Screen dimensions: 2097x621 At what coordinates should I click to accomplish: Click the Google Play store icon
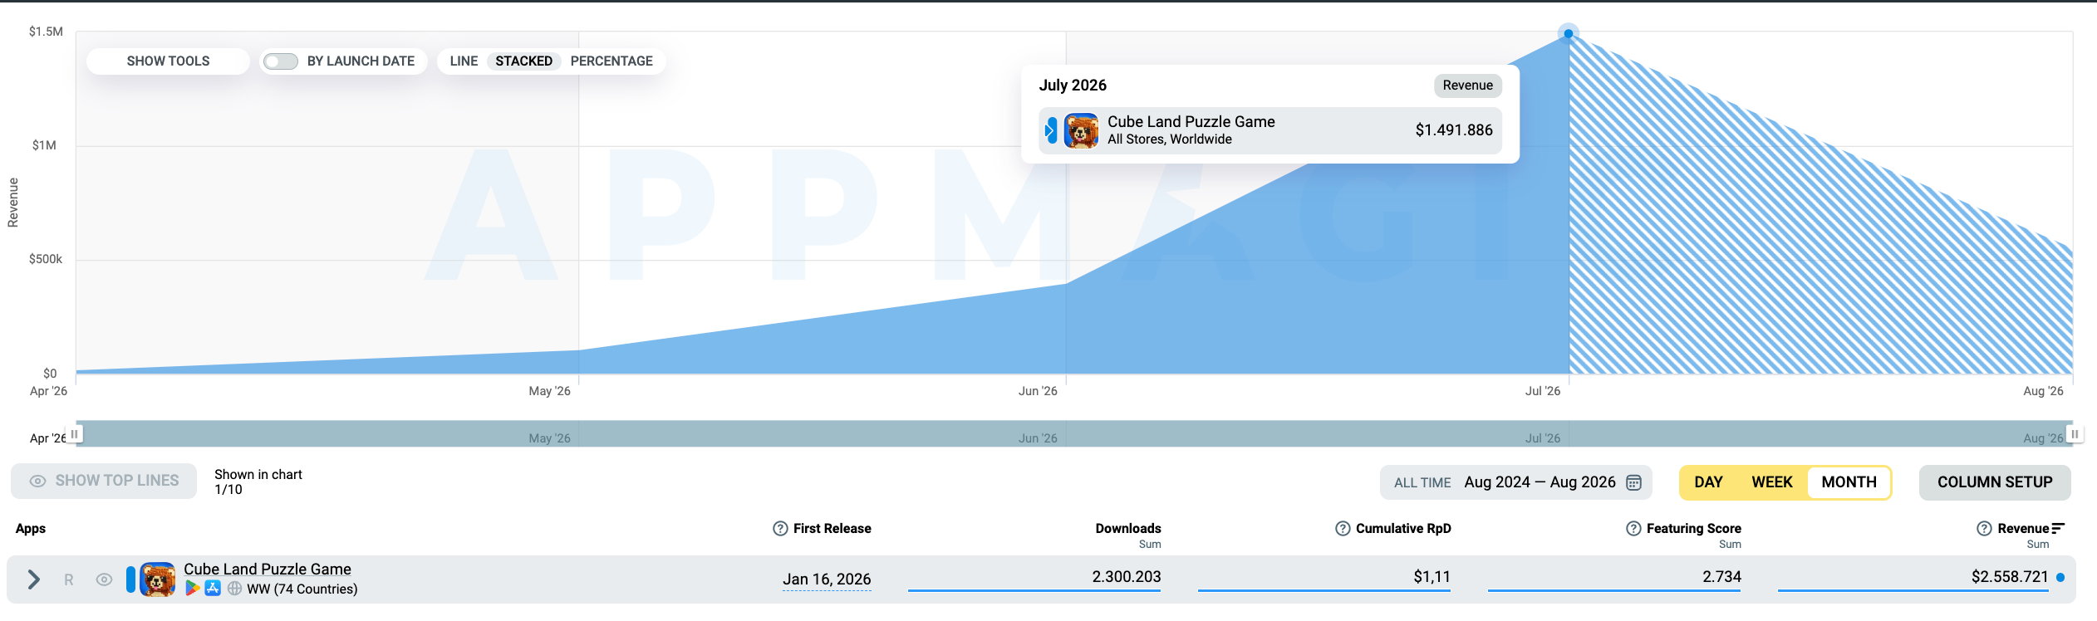pyautogui.click(x=192, y=589)
